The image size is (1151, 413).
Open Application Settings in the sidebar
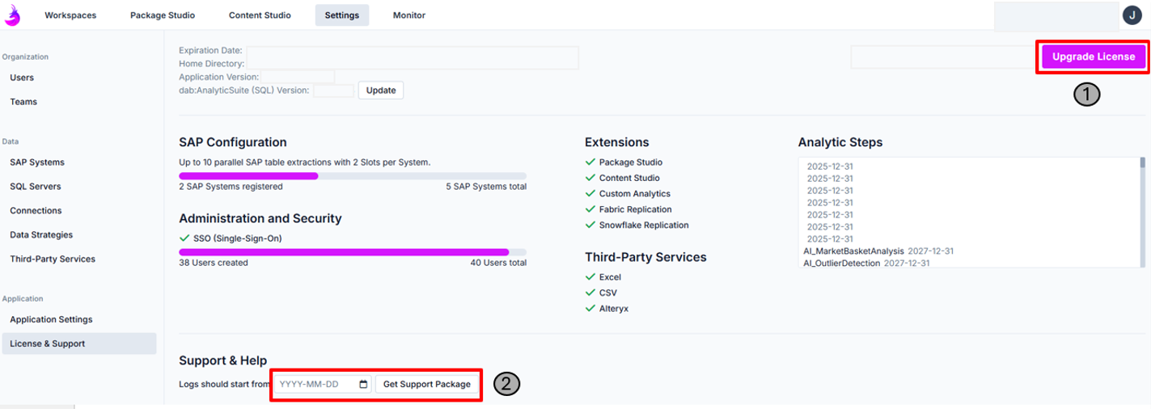coord(51,319)
